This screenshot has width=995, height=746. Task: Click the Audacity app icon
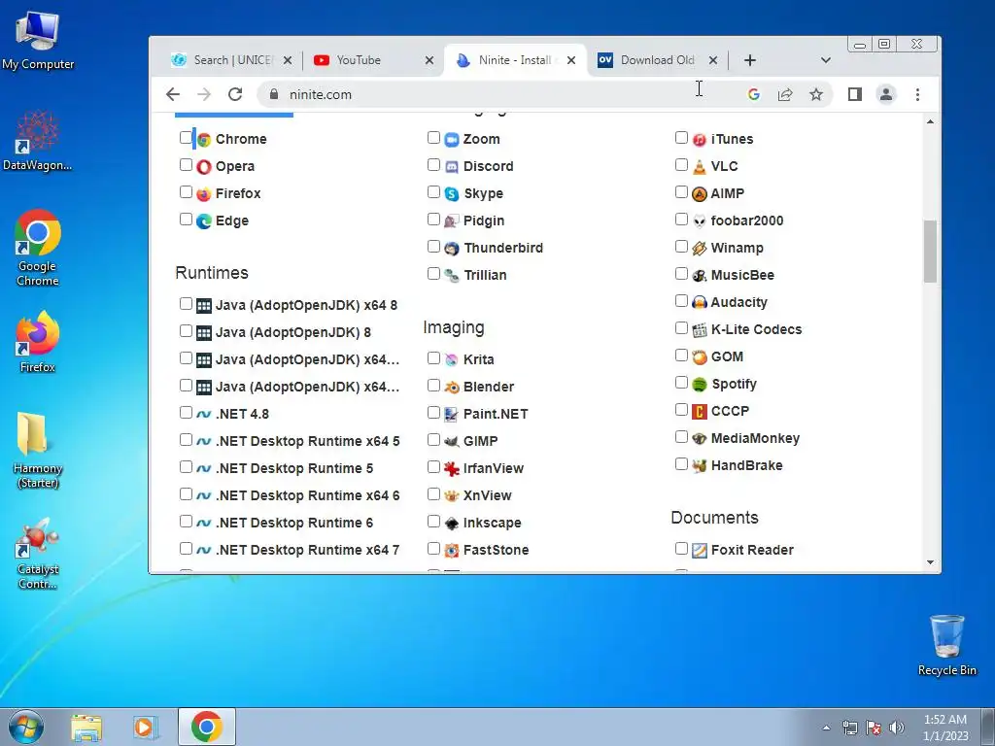pos(700,303)
